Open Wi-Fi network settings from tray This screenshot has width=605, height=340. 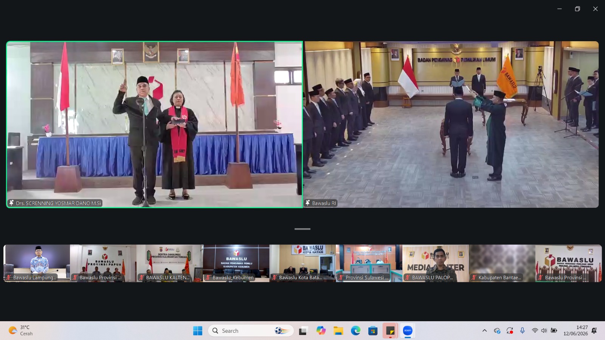pos(535,331)
